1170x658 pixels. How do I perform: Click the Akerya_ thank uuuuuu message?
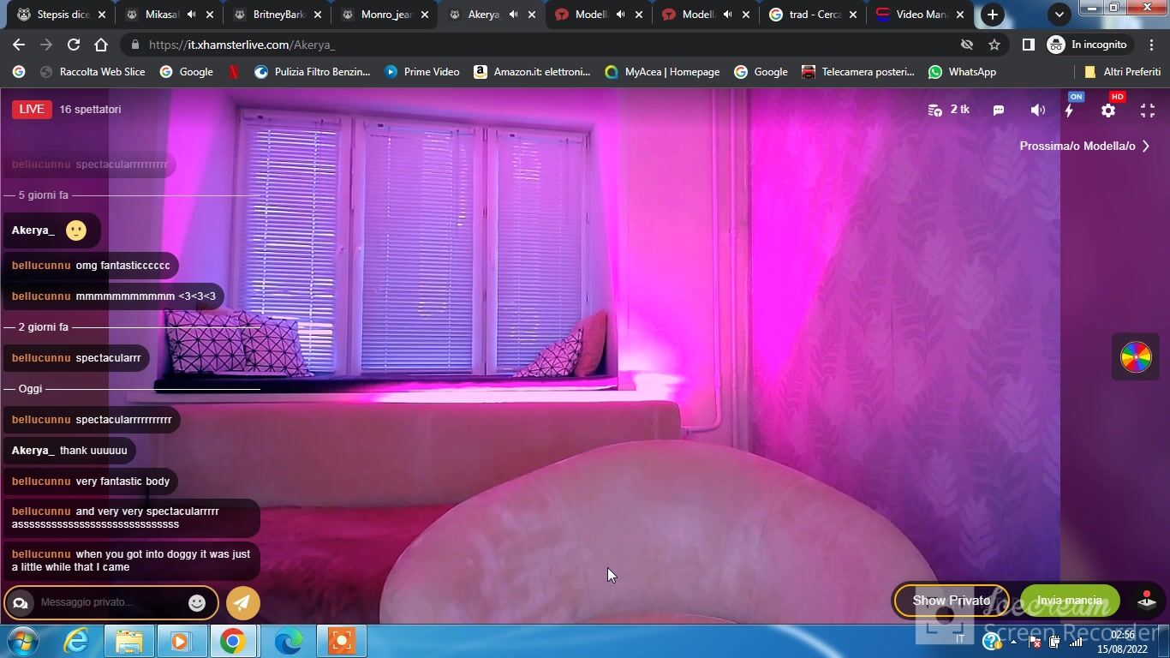tap(69, 451)
